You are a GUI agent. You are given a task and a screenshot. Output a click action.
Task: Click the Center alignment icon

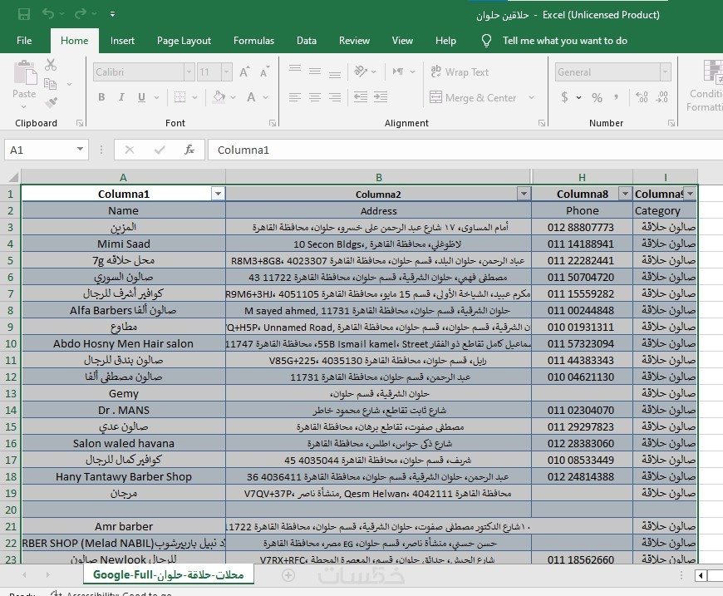(315, 97)
